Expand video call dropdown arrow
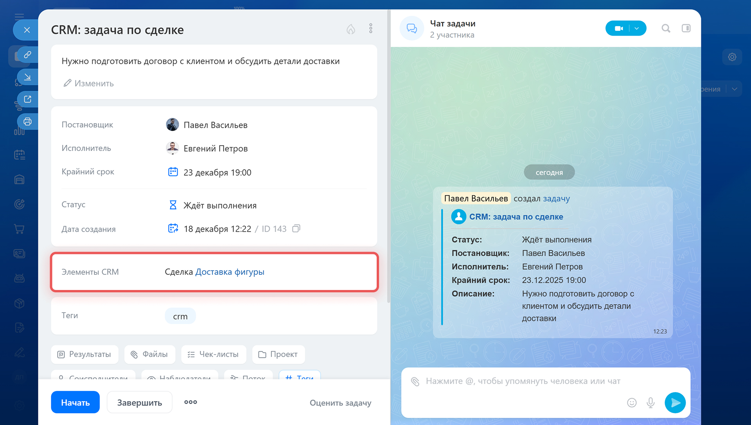Viewport: 751px width, 425px height. tap(637, 28)
